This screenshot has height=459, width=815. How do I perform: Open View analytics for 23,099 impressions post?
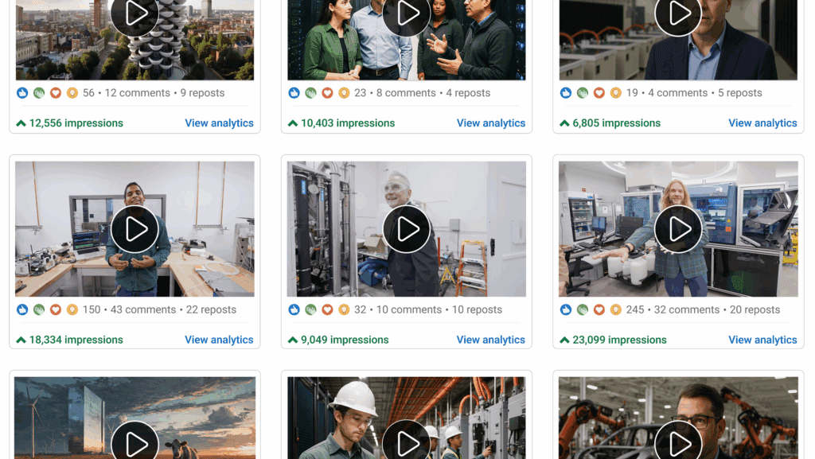click(762, 340)
